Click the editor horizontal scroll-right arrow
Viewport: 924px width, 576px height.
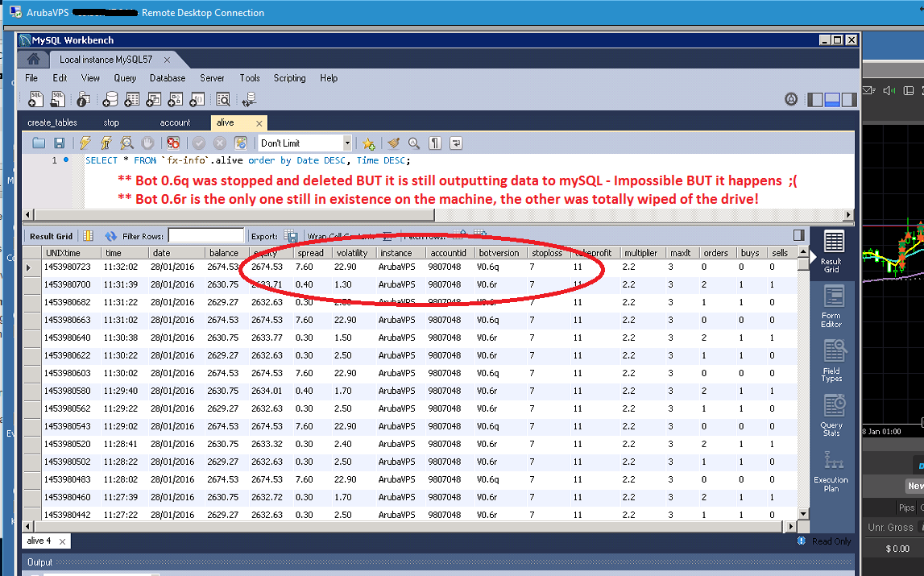pyautogui.click(x=848, y=214)
